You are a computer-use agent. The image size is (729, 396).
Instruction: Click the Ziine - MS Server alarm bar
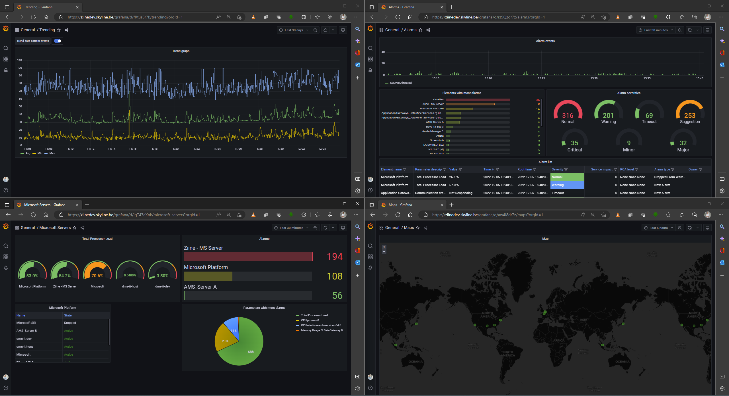tap(248, 257)
